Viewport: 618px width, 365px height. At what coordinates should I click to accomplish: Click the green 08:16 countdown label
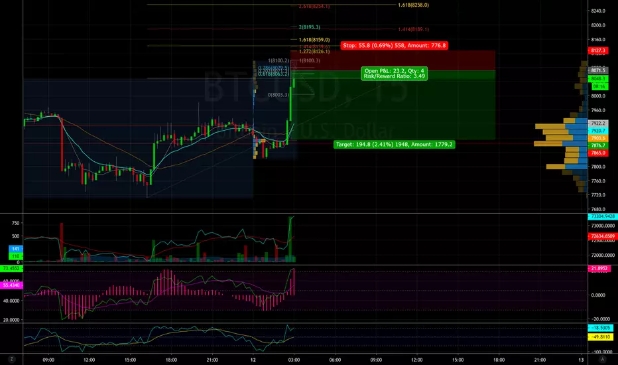pyautogui.click(x=599, y=86)
